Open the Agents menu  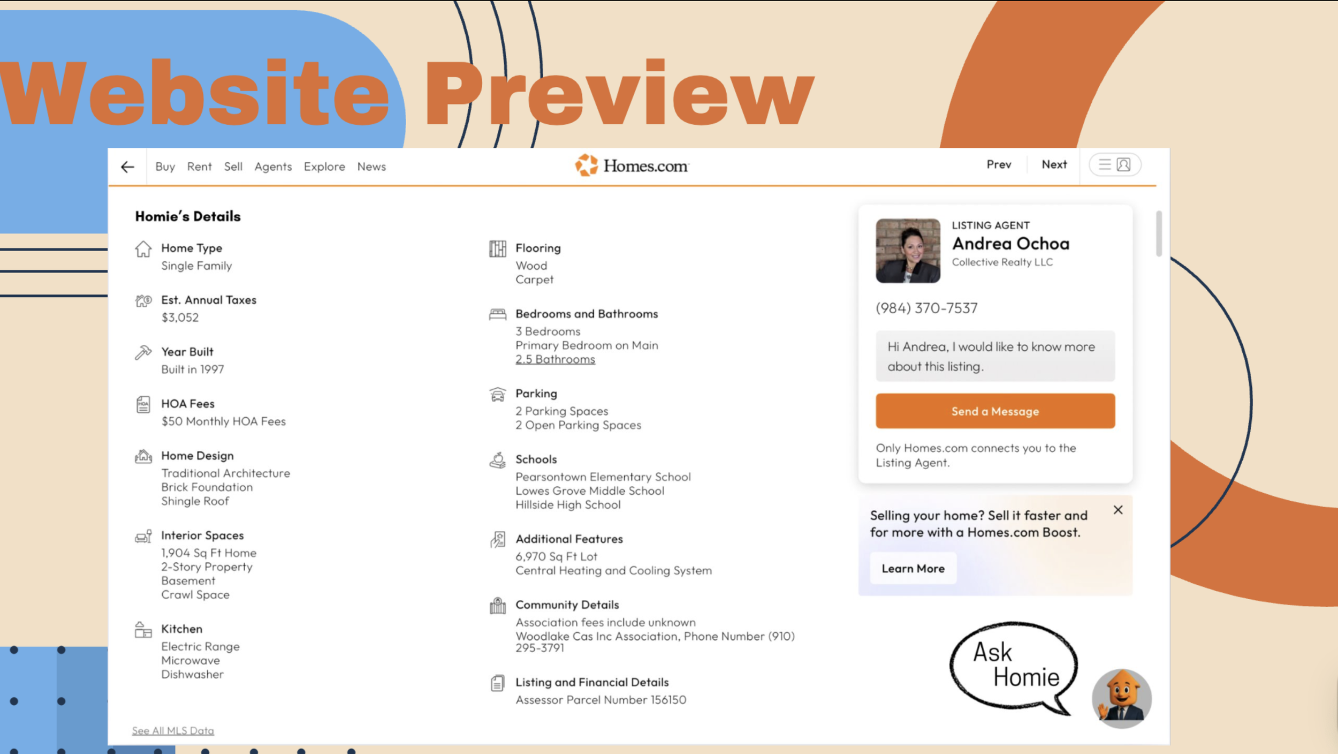pos(273,167)
